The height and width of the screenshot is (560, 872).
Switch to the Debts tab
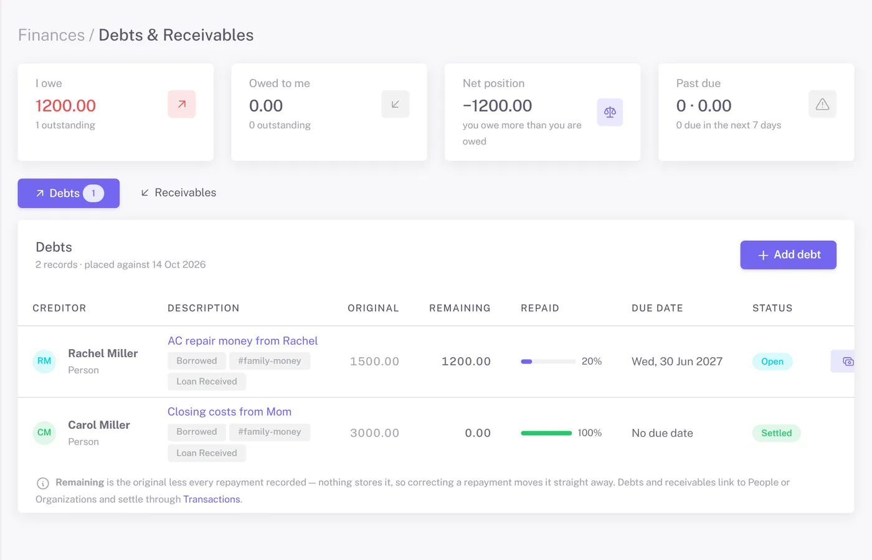click(69, 194)
